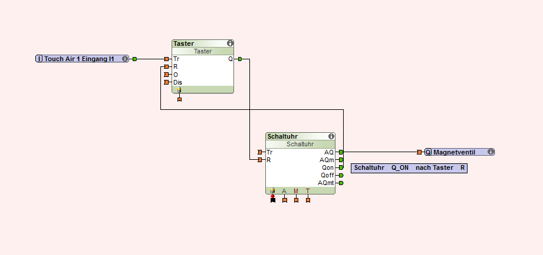Click the parameter cylinder icon in the Schaltuhr footer
The height and width of the screenshot is (255, 543).
coord(272,191)
